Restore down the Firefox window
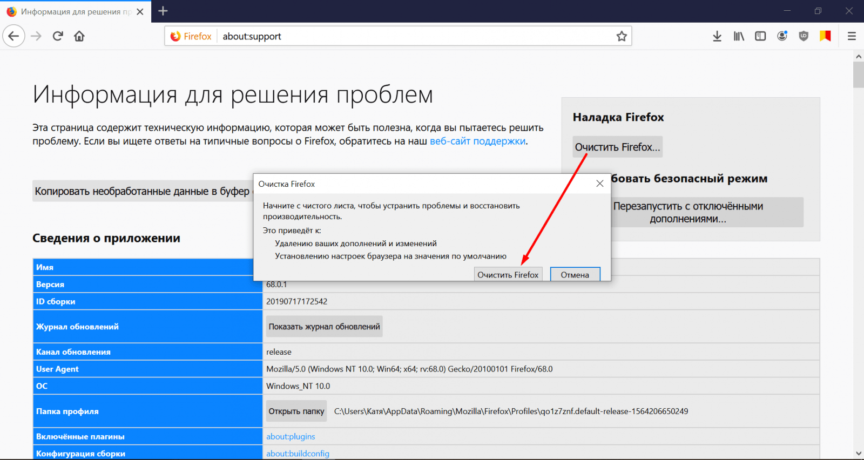The width and height of the screenshot is (864, 460). (818, 11)
